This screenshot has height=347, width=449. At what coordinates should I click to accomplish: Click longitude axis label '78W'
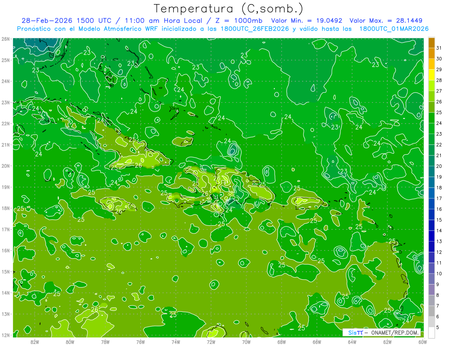pos(105,342)
